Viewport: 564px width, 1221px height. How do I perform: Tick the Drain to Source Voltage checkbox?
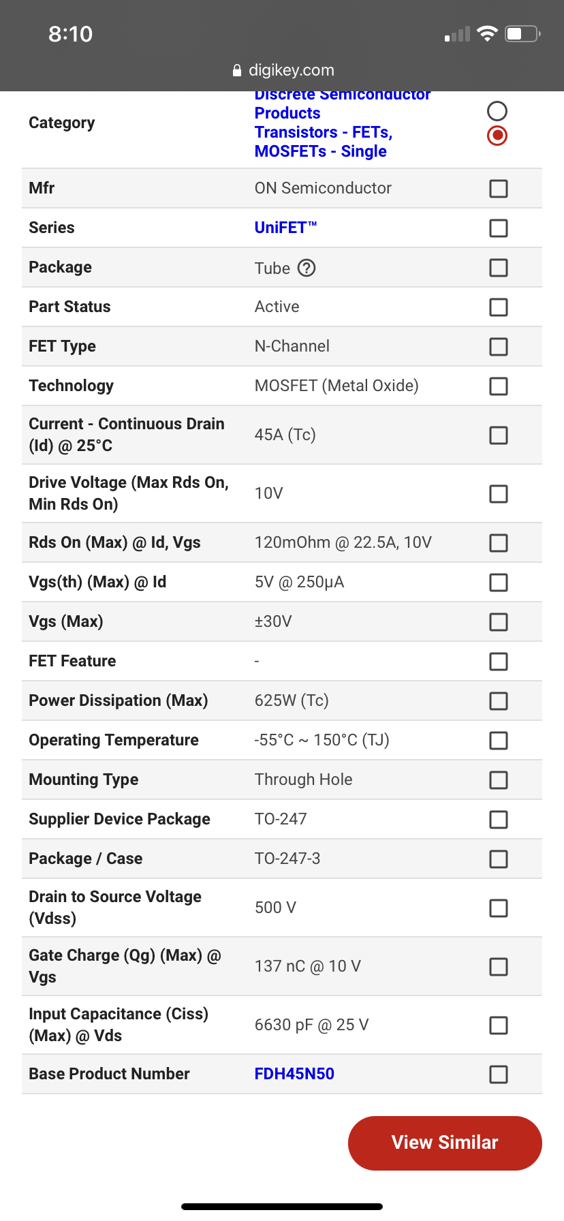pos(499,908)
